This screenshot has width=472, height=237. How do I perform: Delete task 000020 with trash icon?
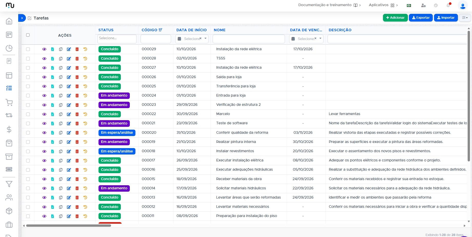pyautogui.click(x=77, y=133)
